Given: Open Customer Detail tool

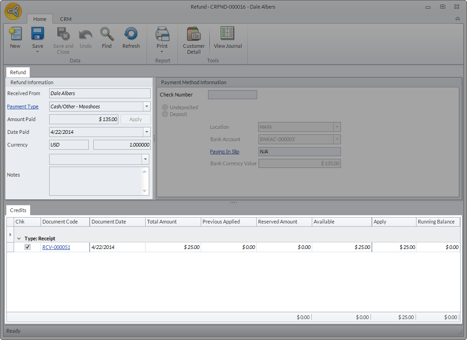Looking at the screenshot, I should pyautogui.click(x=194, y=34).
